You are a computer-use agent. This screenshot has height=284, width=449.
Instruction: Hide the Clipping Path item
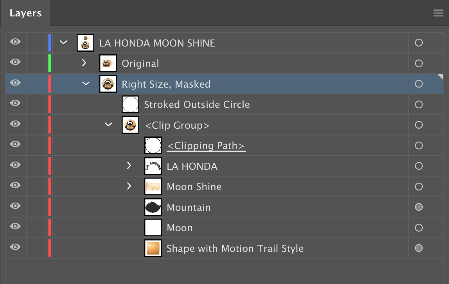pyautogui.click(x=16, y=144)
